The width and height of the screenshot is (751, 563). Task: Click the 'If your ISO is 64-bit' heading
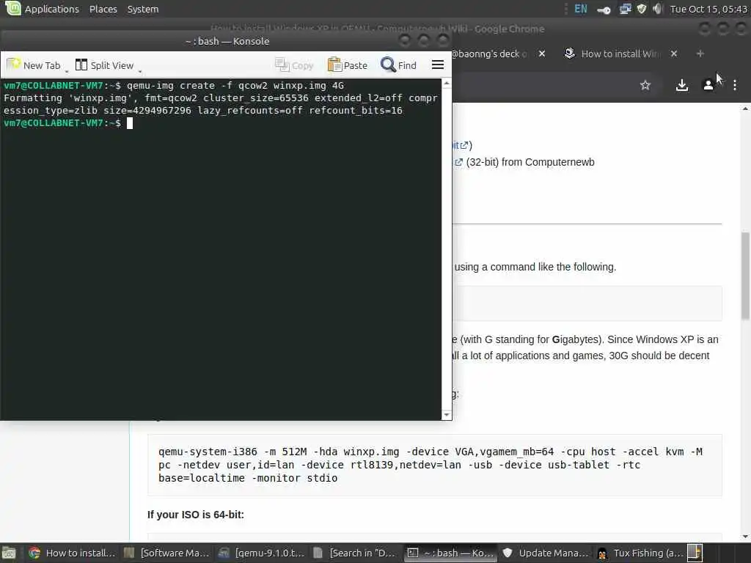pyautogui.click(x=195, y=515)
